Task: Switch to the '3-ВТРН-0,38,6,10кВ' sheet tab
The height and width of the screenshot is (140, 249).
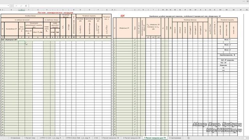Action: pos(78,138)
